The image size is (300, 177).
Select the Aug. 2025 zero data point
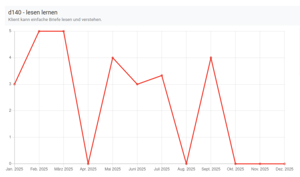(x=186, y=164)
